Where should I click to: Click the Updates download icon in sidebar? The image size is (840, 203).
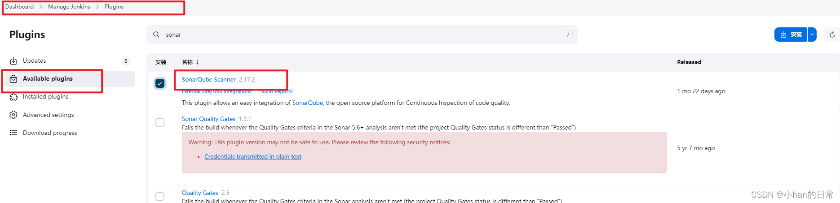13,61
